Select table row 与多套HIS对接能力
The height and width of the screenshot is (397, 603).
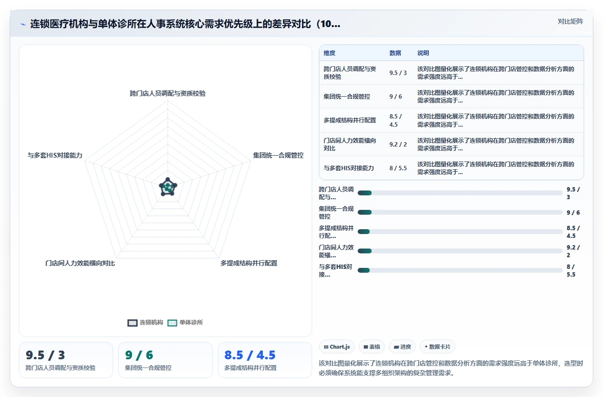pos(452,168)
